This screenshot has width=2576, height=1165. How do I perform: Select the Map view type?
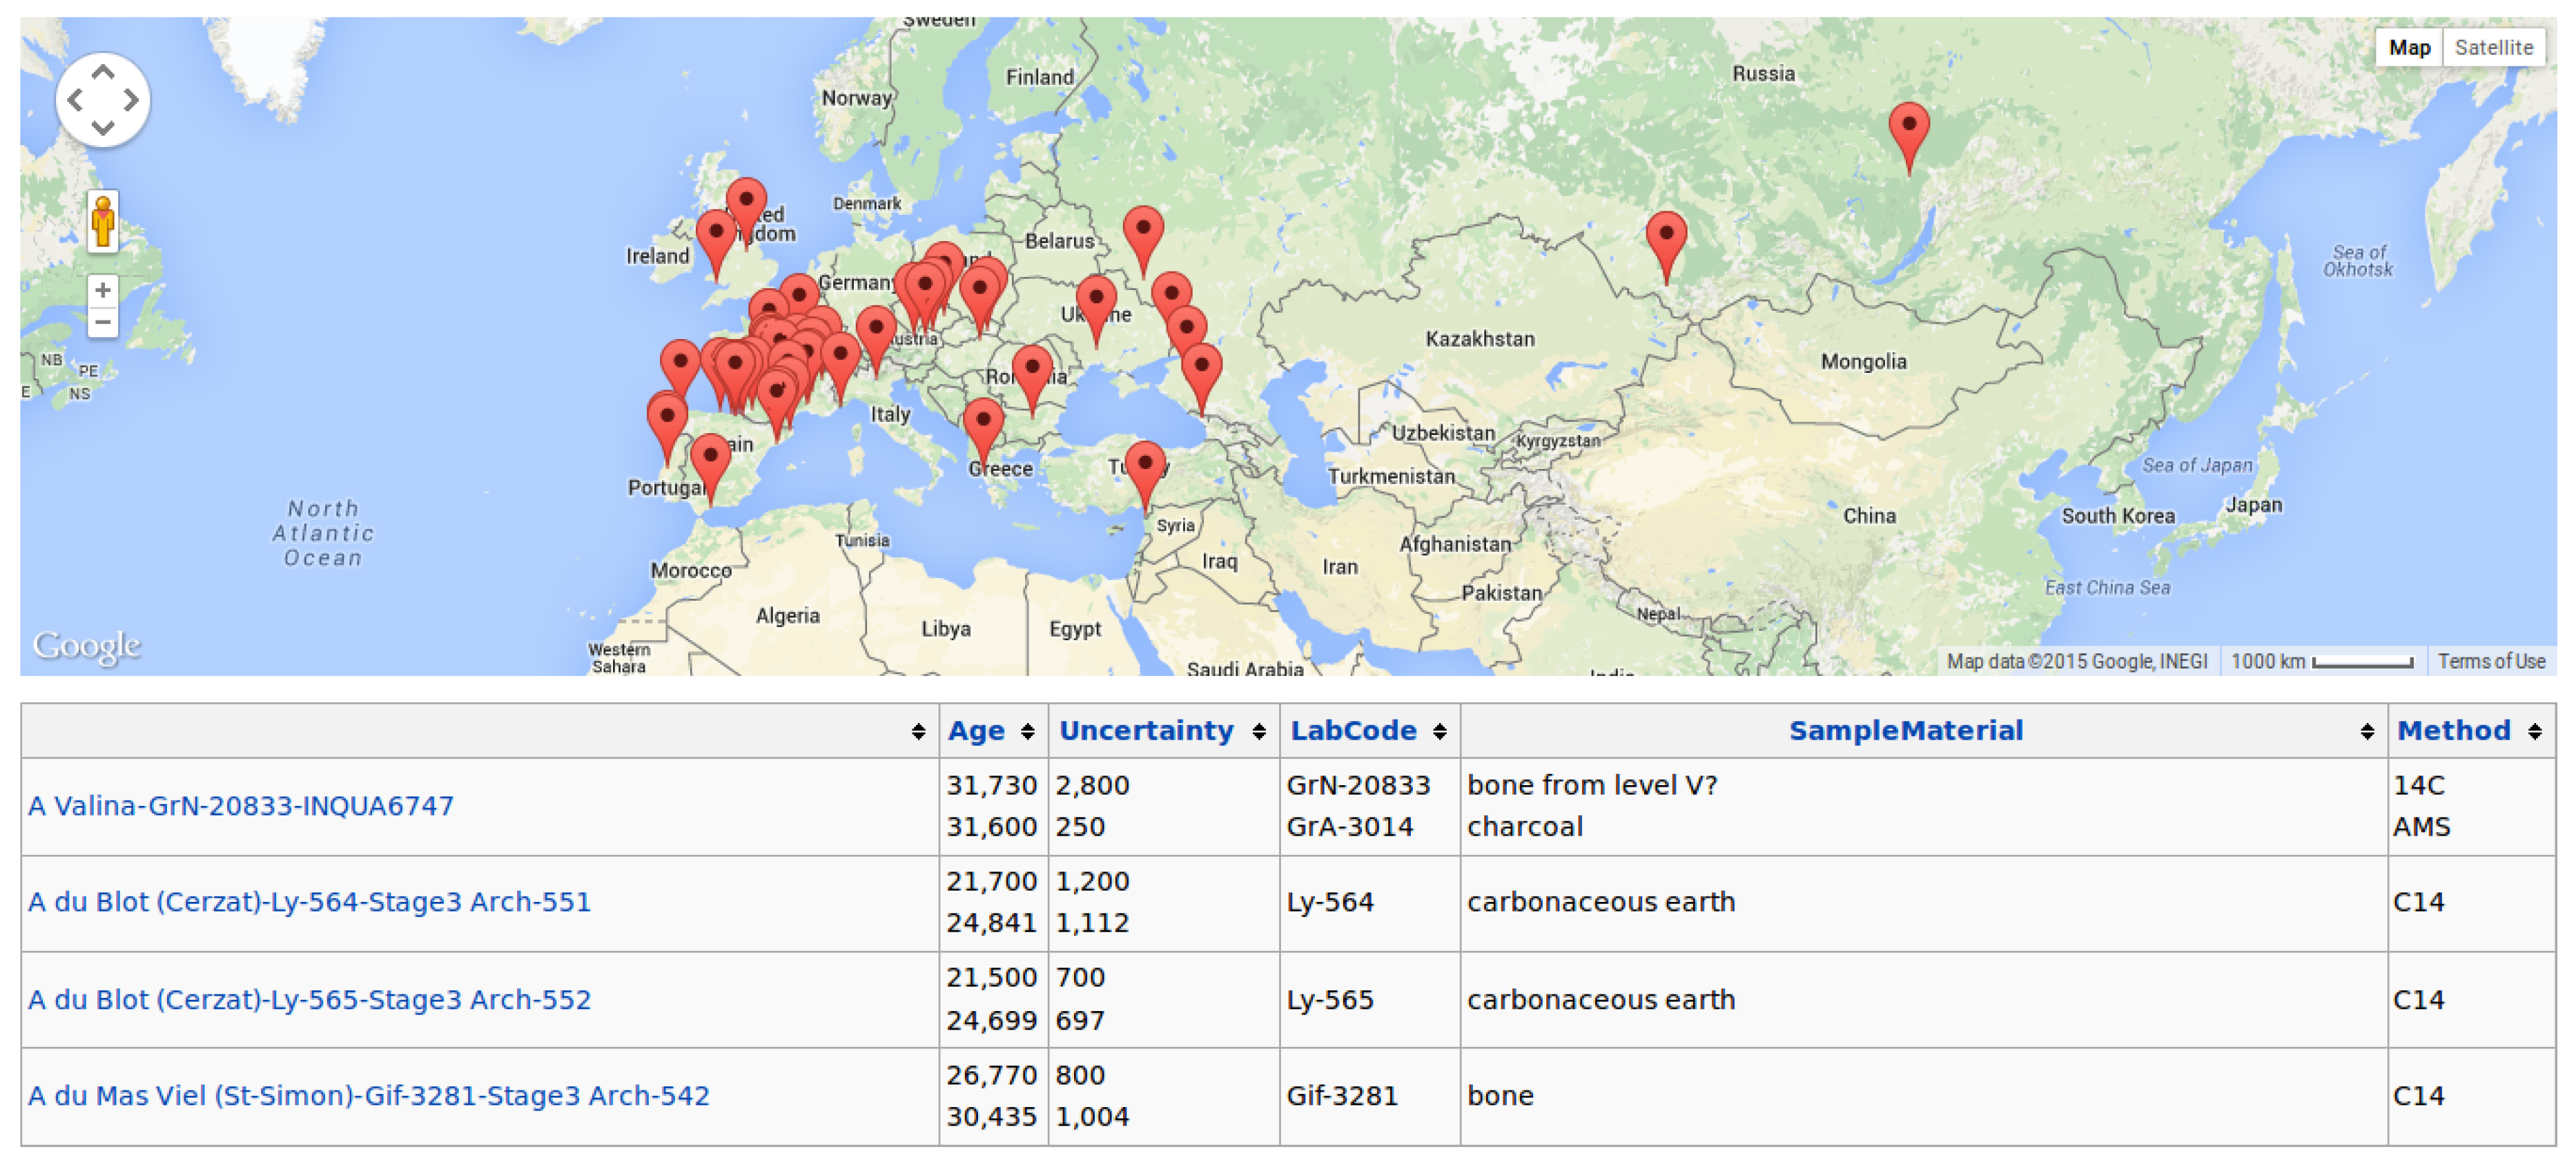pos(2409,47)
